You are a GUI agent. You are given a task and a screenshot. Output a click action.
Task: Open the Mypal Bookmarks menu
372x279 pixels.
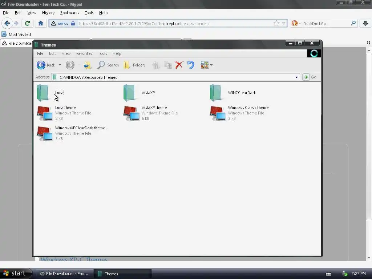tap(69, 13)
